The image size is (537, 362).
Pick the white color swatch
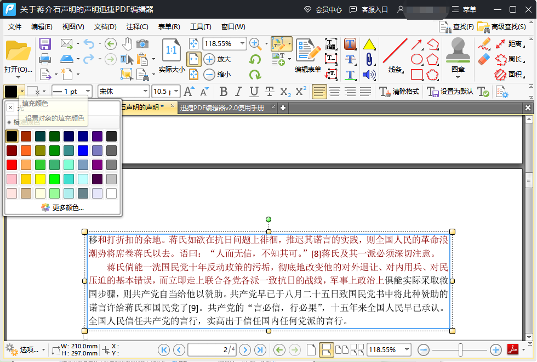click(111, 193)
